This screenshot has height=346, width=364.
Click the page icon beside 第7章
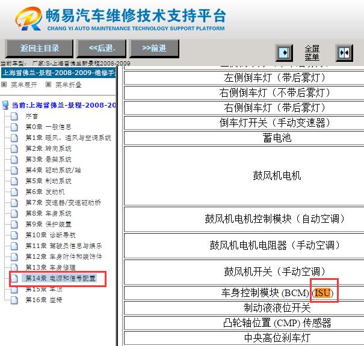(14, 202)
